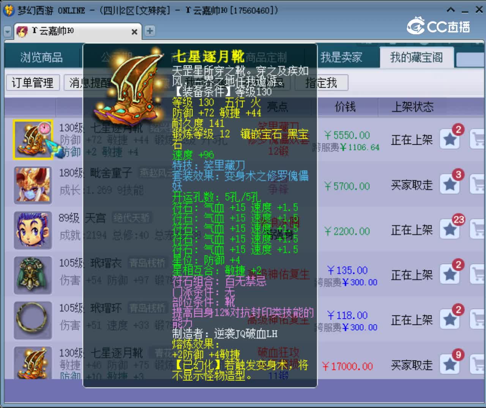The height and width of the screenshot is (408, 486).
Task: Click the 价钱 column header
Action: coord(345,107)
